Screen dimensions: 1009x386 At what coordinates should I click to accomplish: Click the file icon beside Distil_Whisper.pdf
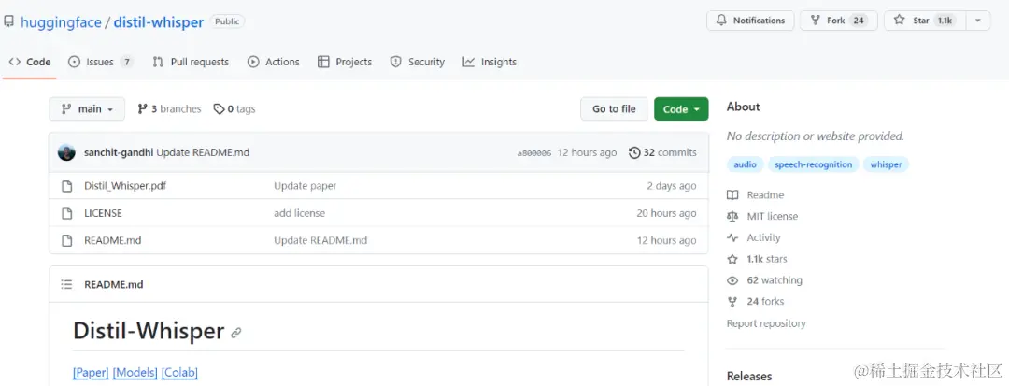66,186
